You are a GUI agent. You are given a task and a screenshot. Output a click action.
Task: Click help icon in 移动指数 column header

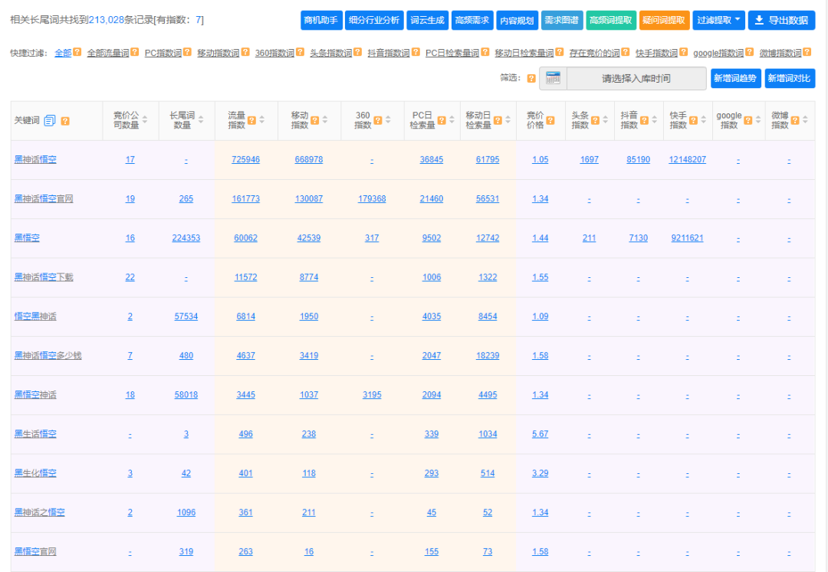pos(315,120)
